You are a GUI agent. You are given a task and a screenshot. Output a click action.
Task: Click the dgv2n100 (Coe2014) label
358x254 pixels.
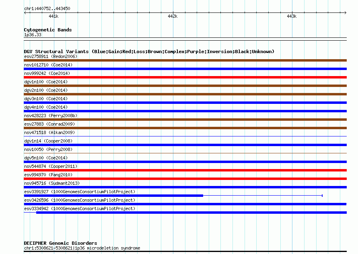tap(46, 90)
